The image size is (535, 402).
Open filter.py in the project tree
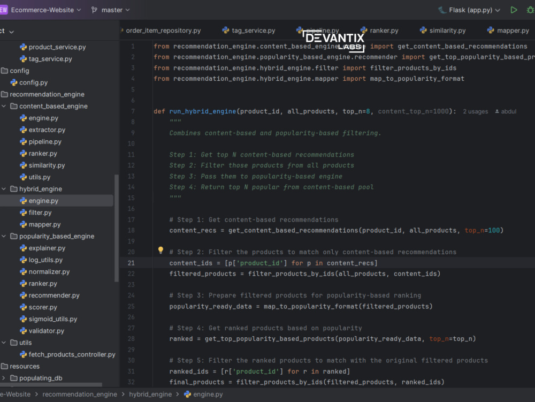click(x=40, y=213)
